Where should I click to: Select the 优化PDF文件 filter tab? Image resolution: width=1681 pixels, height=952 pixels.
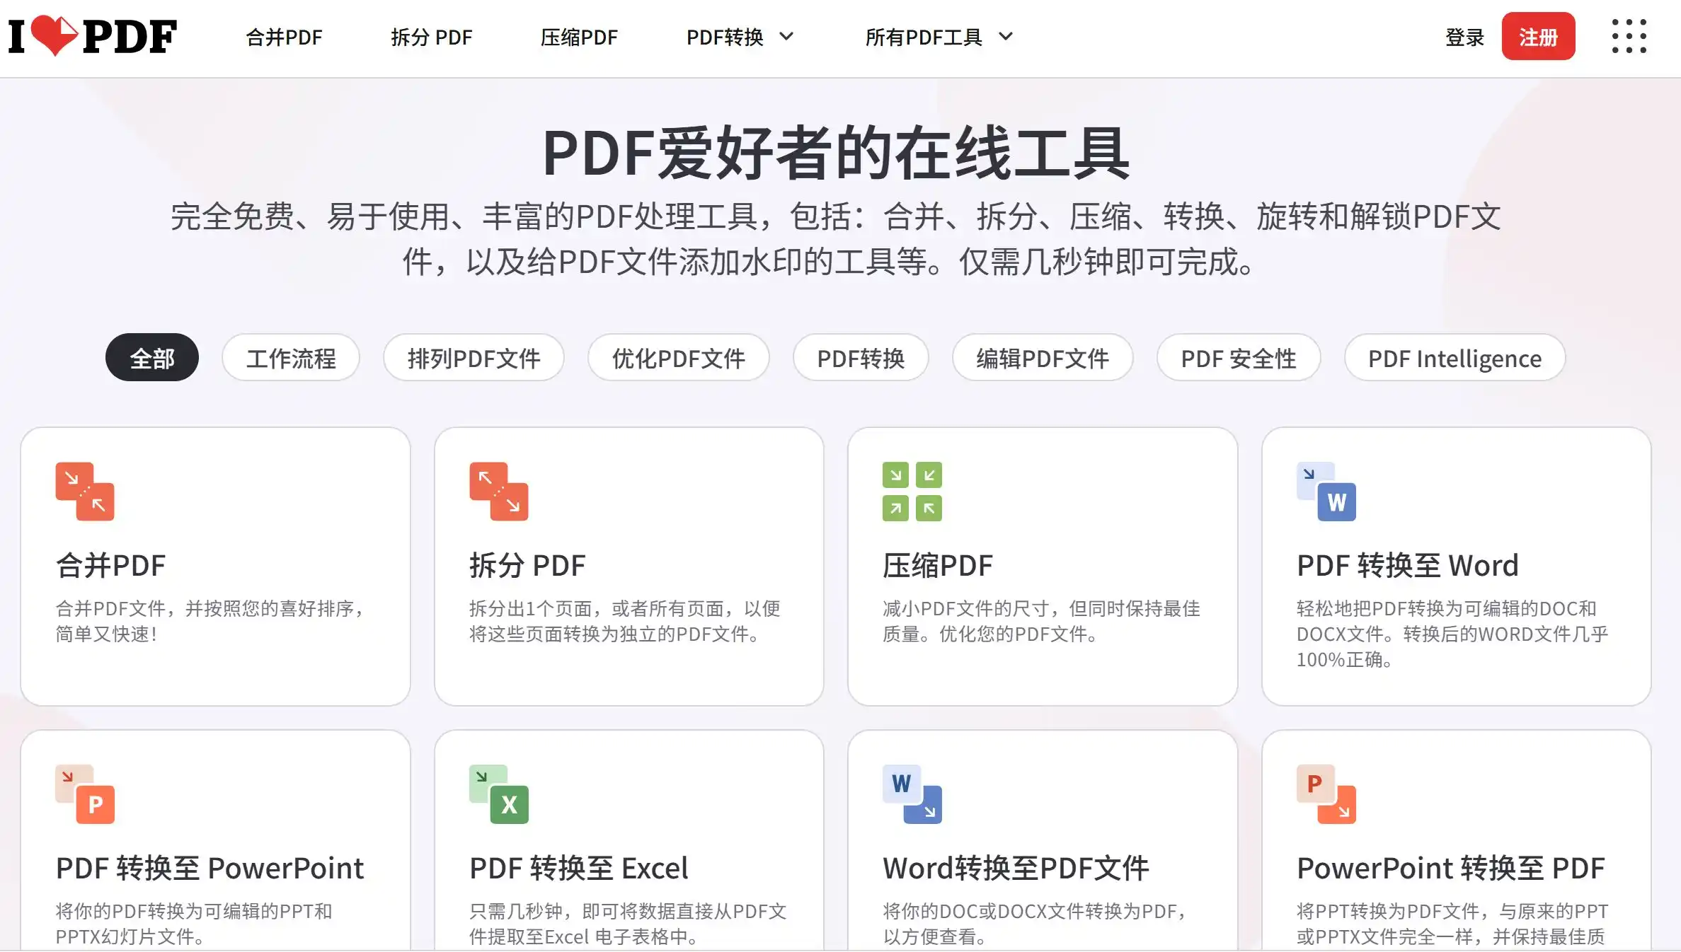pyautogui.click(x=679, y=358)
